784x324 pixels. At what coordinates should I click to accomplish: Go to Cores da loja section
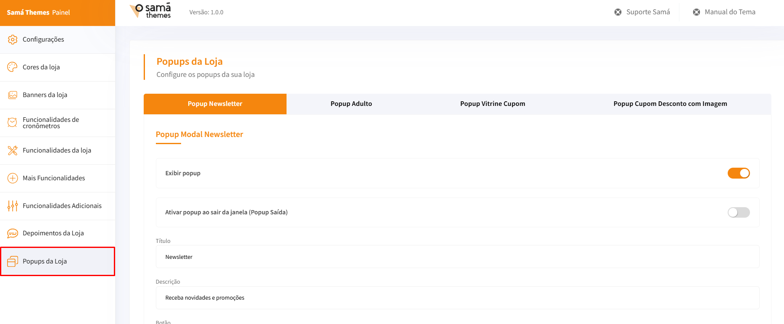[58, 67]
